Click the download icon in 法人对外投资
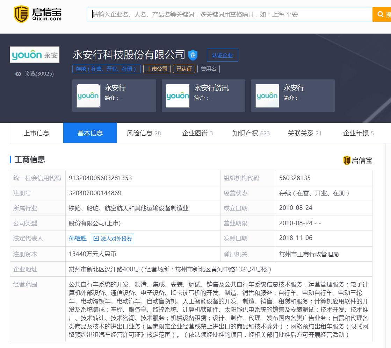 [96, 239]
